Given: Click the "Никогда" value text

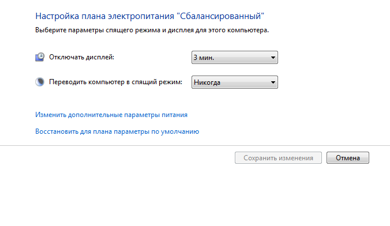Looking at the screenshot, I should (x=207, y=82).
